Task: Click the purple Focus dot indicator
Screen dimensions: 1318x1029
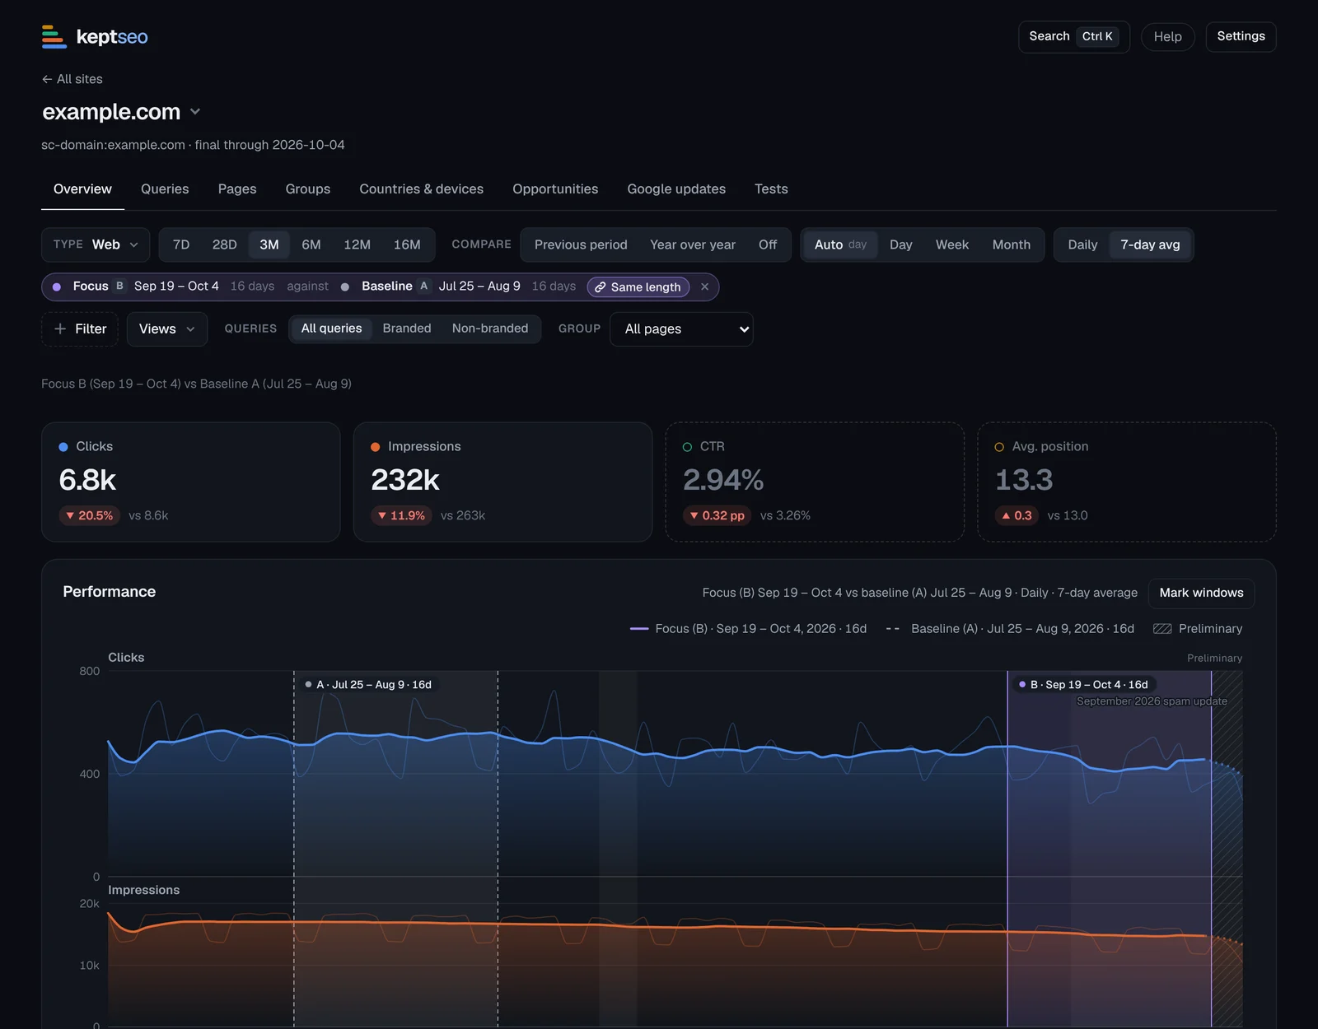Action: (x=57, y=287)
